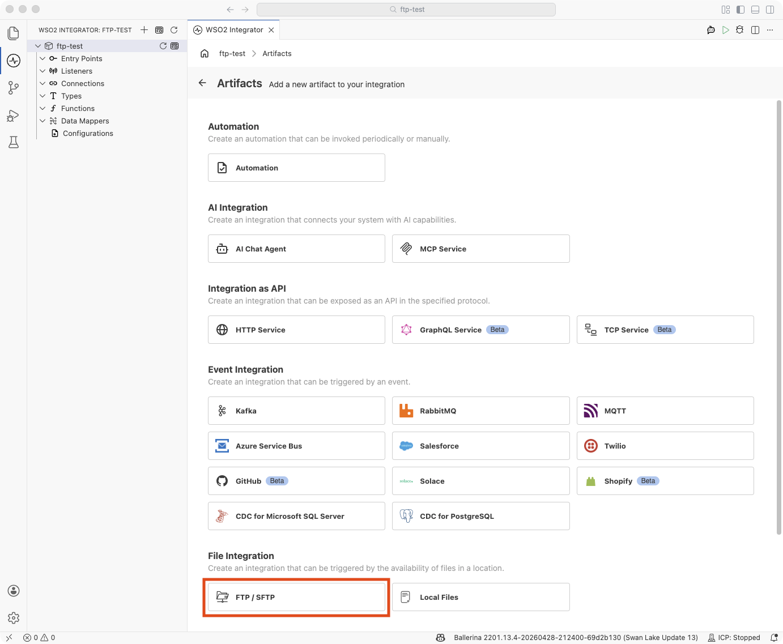Viewport: 783px width, 644px height.
Task: Click the home icon in breadcrumb
Action: (x=205, y=54)
